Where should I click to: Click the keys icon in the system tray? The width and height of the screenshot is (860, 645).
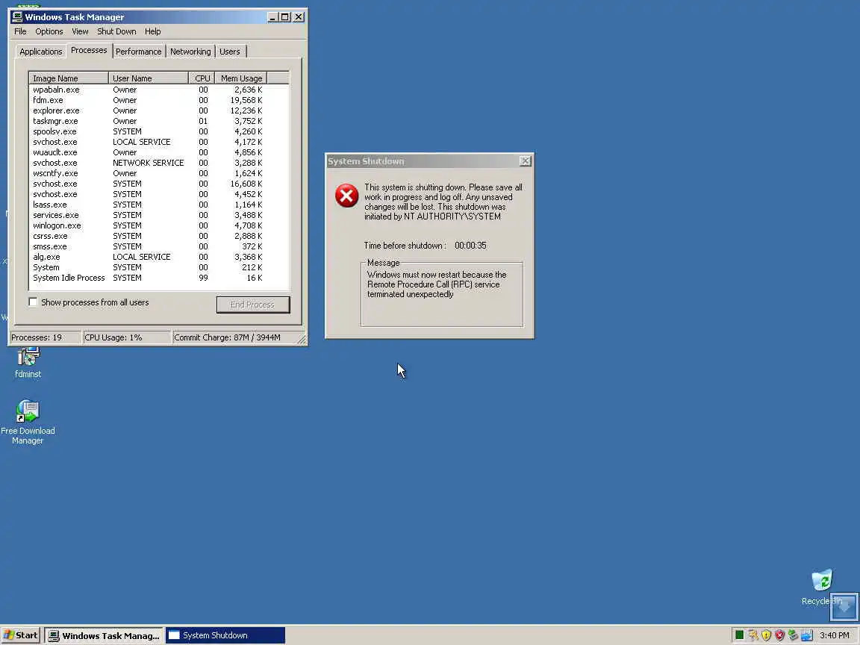click(753, 635)
